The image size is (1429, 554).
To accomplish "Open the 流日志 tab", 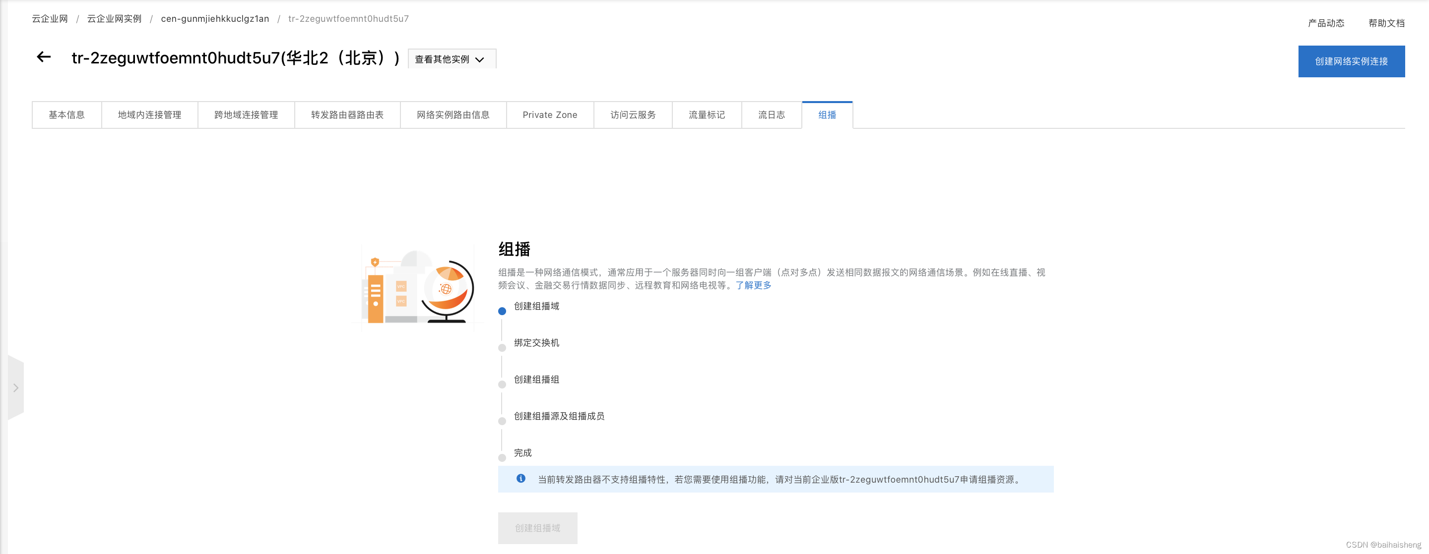I will (772, 114).
